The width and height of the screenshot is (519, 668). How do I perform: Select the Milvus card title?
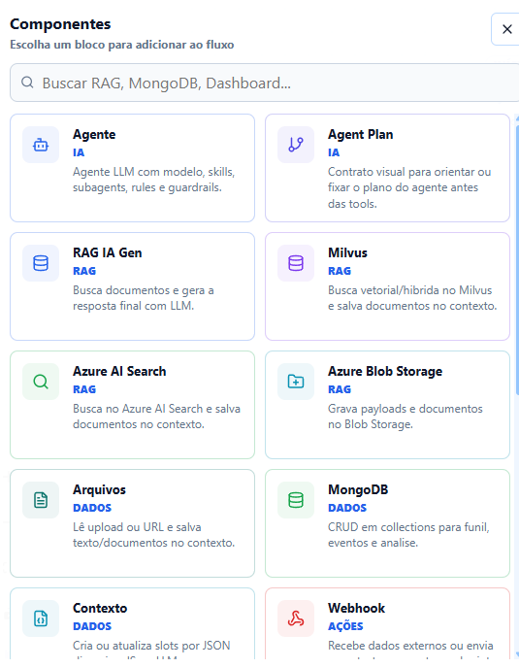coord(347,252)
